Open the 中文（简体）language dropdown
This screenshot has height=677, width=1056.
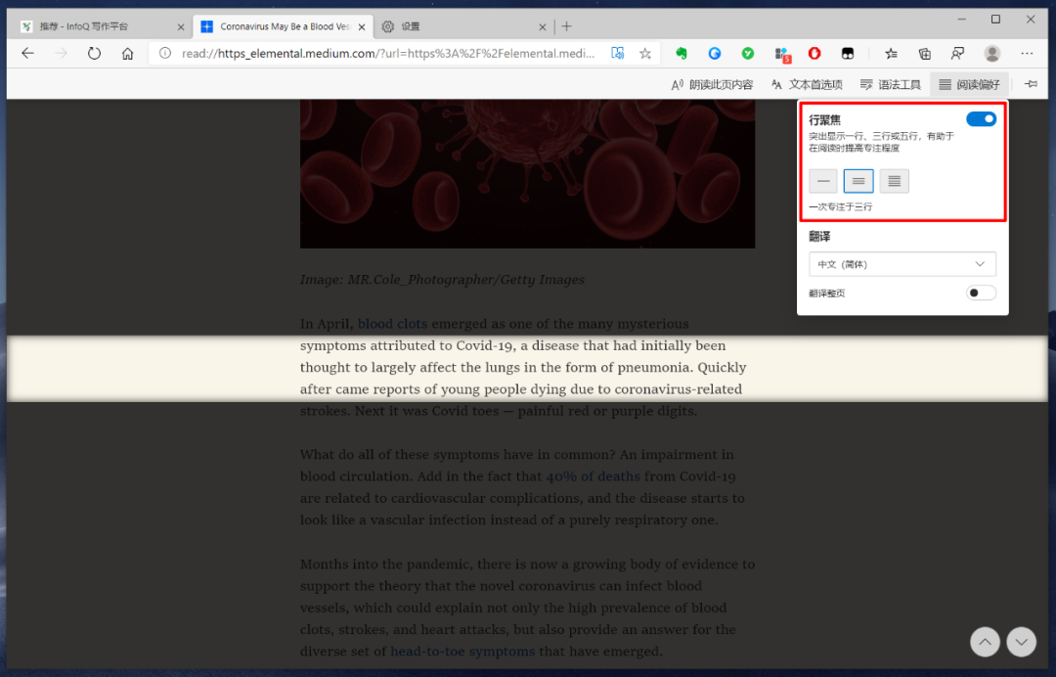(901, 263)
